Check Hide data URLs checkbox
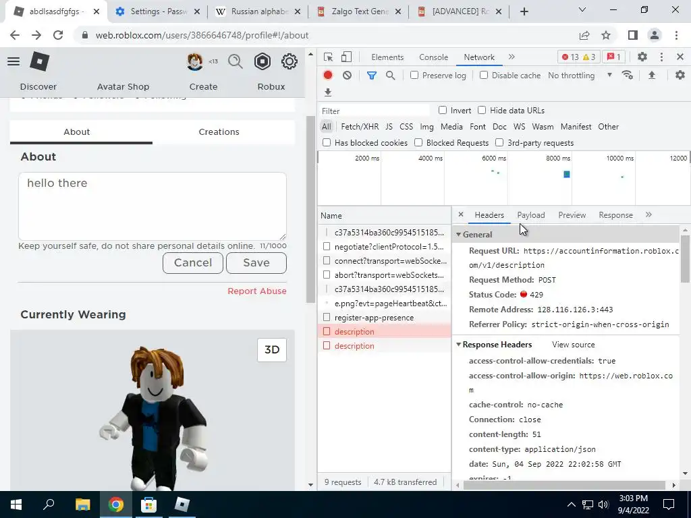Image resolution: width=691 pixels, height=518 pixels. 482,110
